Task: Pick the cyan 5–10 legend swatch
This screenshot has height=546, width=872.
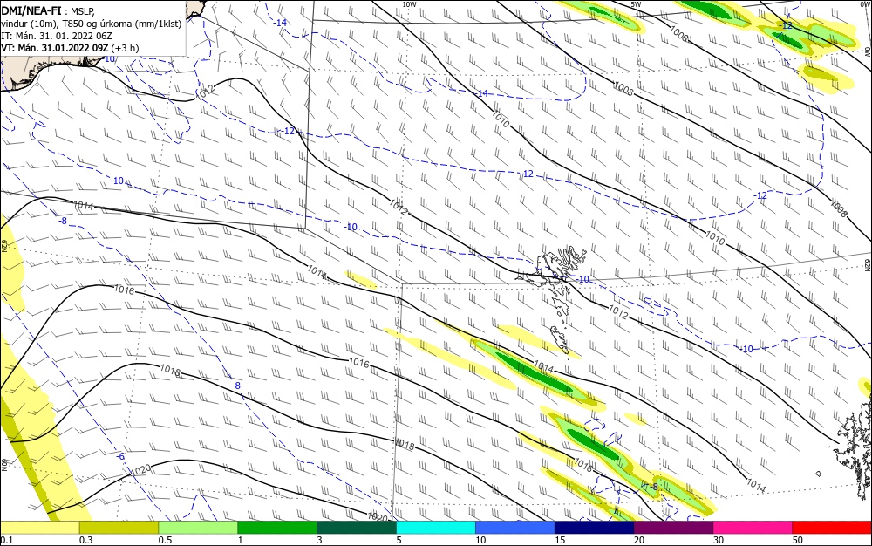Action: coord(436,528)
